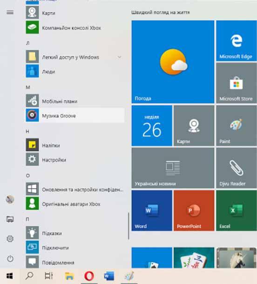Open the Люди app icon
Screen dimensions: 257x284
click(x=32, y=71)
